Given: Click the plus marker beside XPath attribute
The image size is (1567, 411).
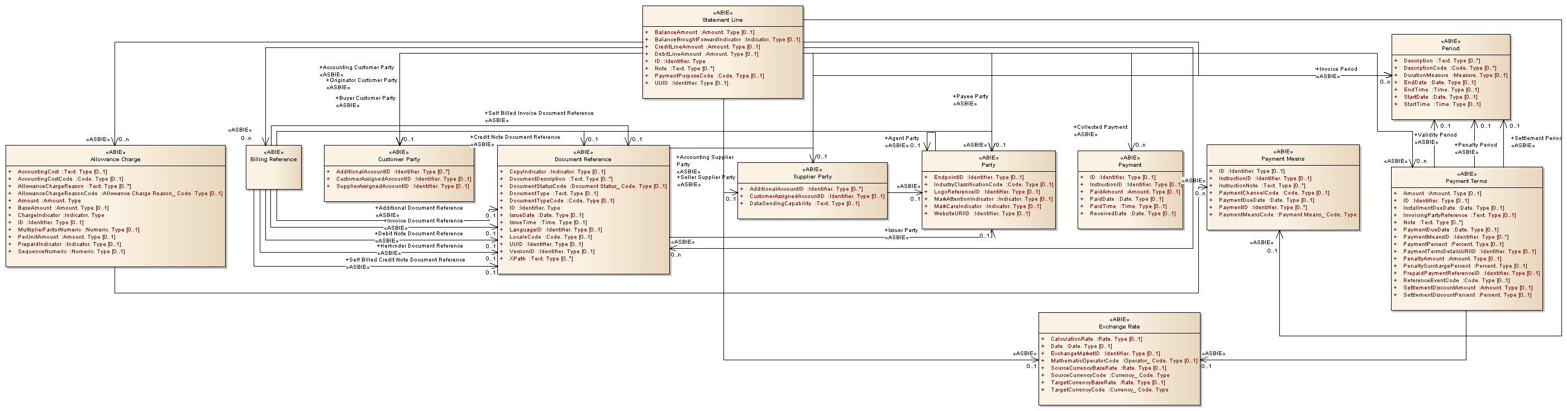Looking at the screenshot, I should (501, 259).
